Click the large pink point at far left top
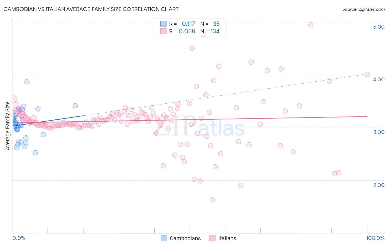This screenshot has width=388, height=246. point(13,99)
